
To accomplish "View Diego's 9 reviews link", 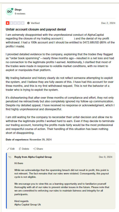I will 20,14.
